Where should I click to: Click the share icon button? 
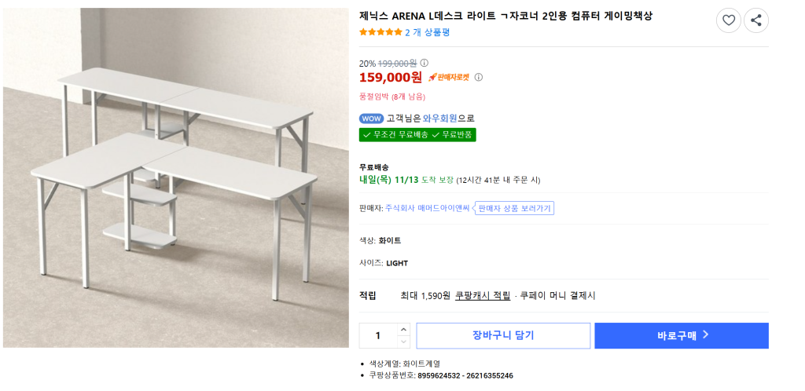pyautogui.click(x=755, y=20)
